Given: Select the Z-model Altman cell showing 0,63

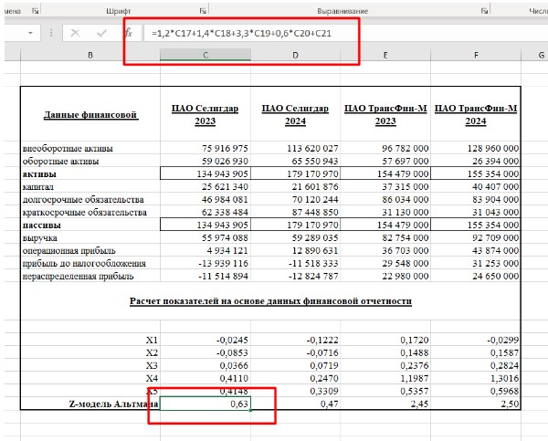Looking at the screenshot, I should (205, 403).
